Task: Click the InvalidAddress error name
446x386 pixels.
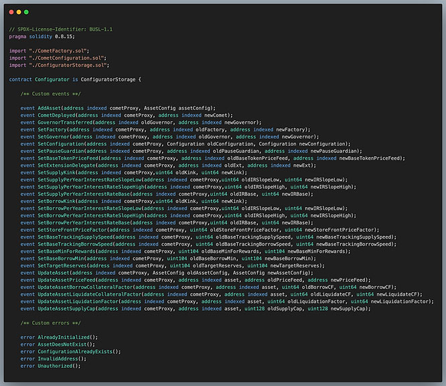Action: [x=58, y=359]
